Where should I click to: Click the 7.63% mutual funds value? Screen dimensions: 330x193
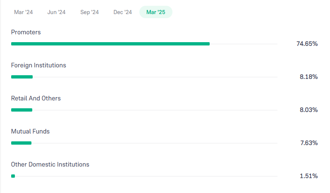point(309,143)
